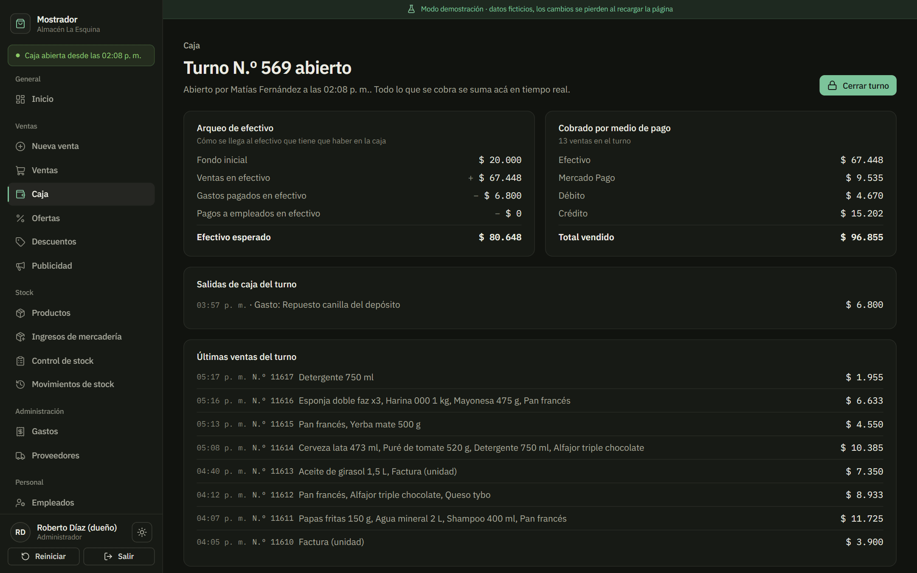The image size is (917, 573).
Task: Click the Movimientos de stock history icon
Action: tap(20, 385)
